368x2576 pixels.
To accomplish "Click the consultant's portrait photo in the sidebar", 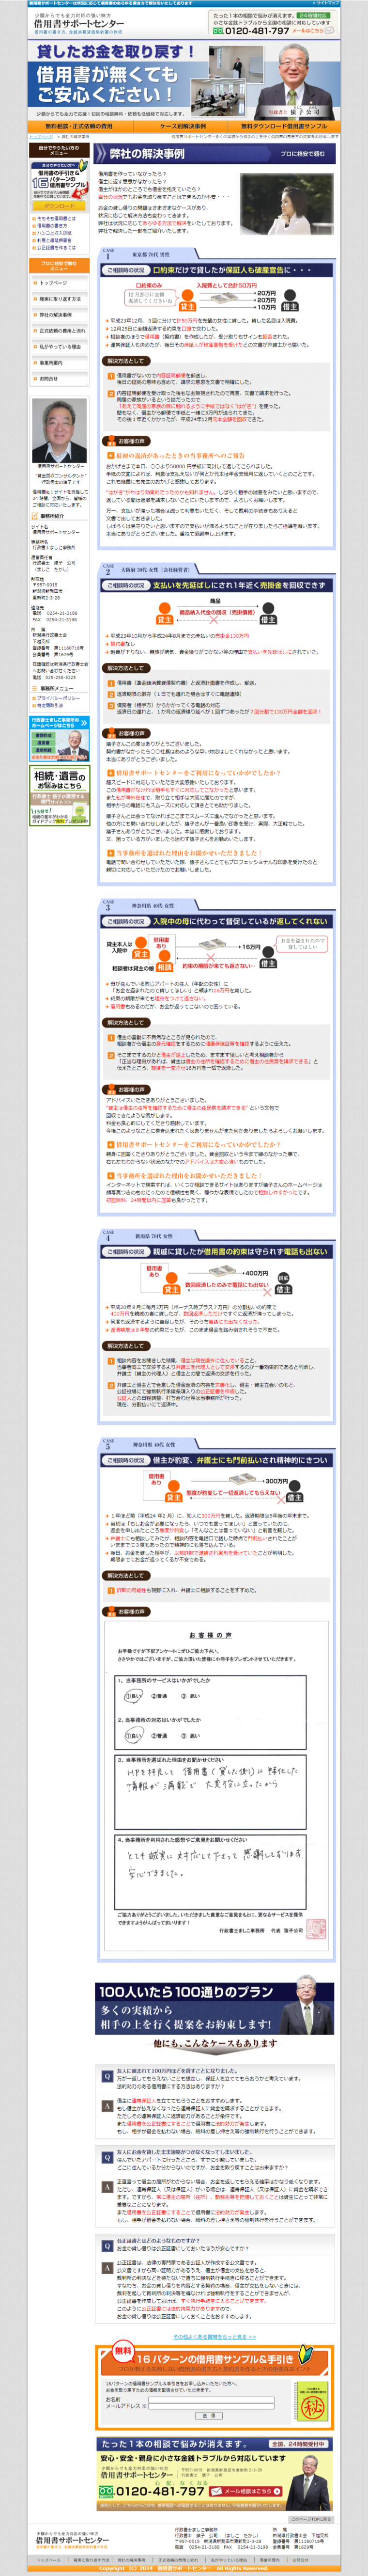I will pyautogui.click(x=59, y=430).
